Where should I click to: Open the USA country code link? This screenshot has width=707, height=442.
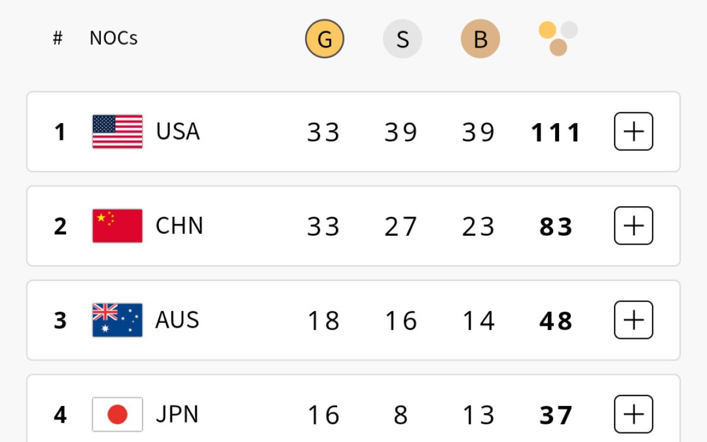[x=178, y=131]
